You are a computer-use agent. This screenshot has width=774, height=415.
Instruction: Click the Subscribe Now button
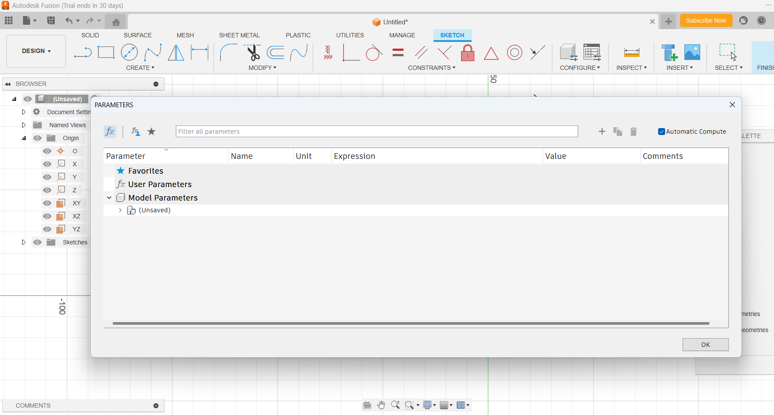click(706, 20)
